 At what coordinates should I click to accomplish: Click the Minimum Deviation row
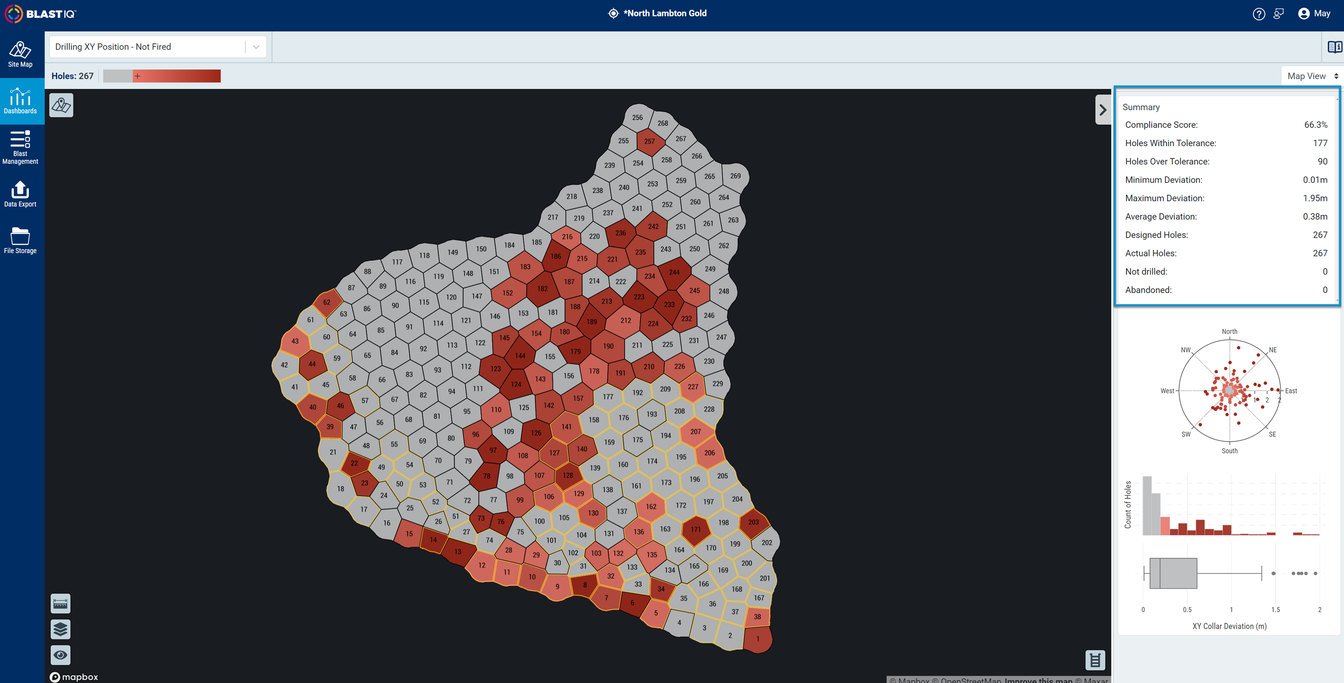click(x=1226, y=180)
